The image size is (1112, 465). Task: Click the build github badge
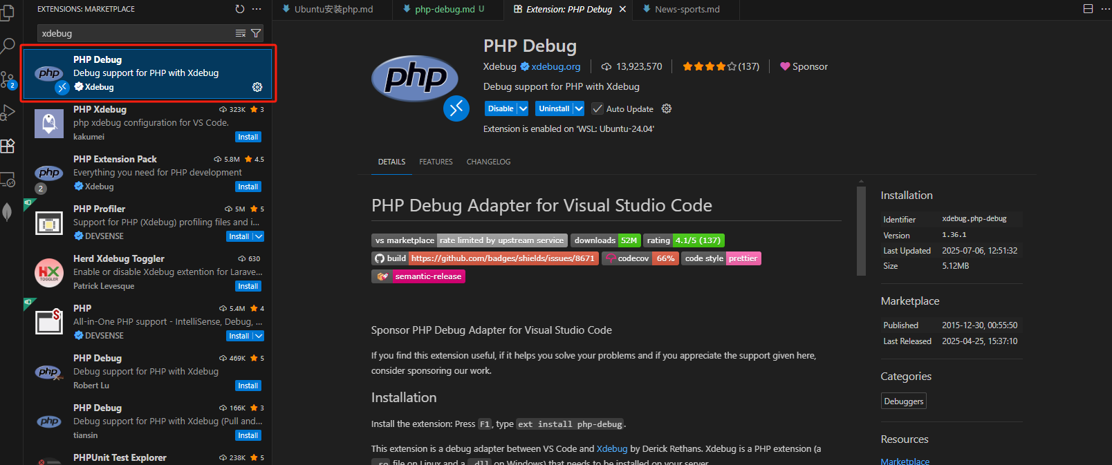pos(485,258)
